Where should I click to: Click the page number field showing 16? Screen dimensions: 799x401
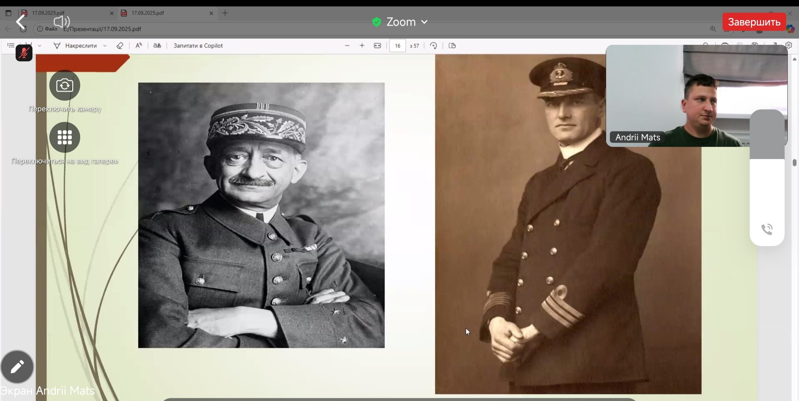397,46
